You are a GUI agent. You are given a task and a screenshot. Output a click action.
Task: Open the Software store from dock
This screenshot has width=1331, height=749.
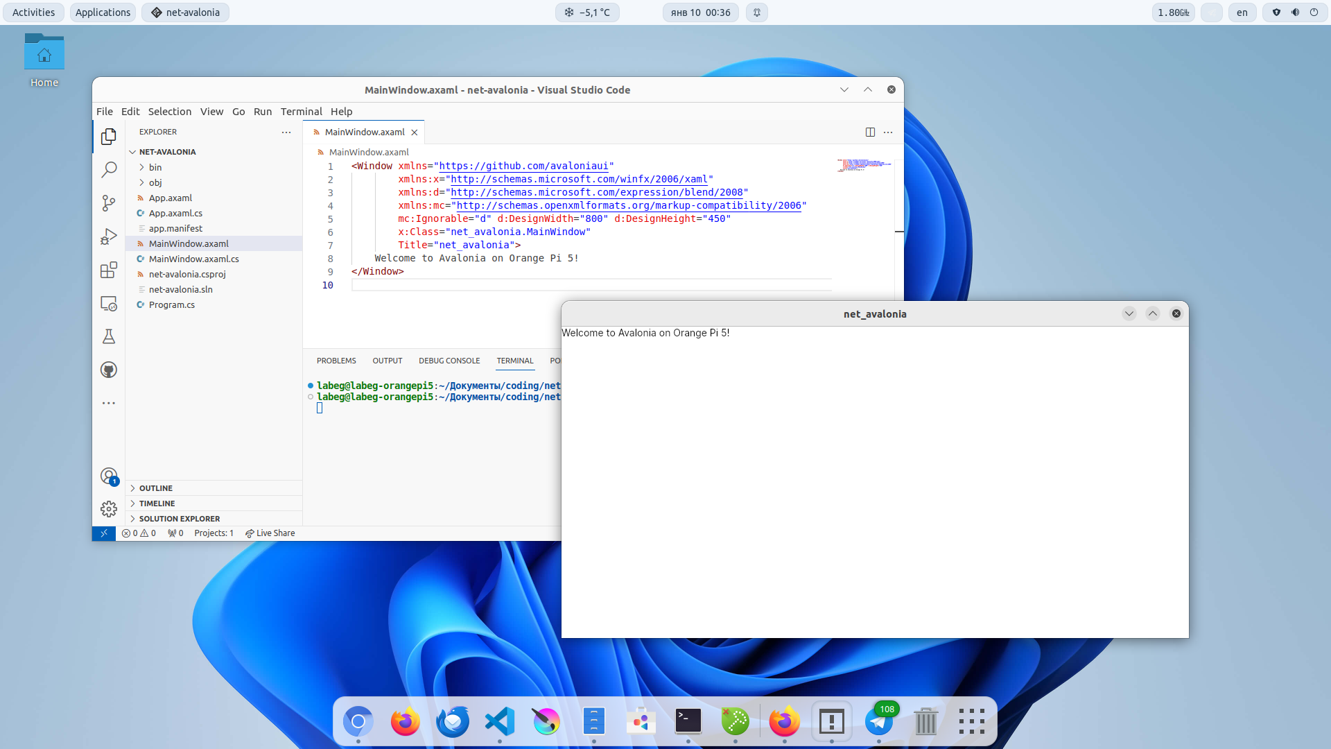pos(641,721)
